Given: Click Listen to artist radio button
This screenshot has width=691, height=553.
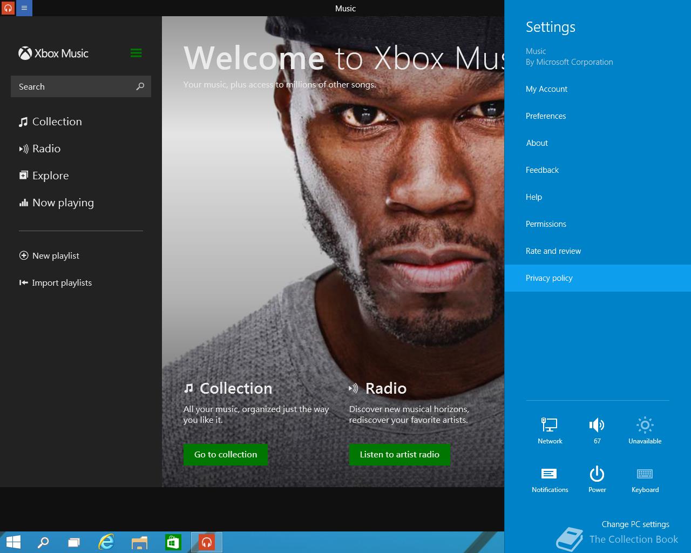Looking at the screenshot, I should pos(399,454).
